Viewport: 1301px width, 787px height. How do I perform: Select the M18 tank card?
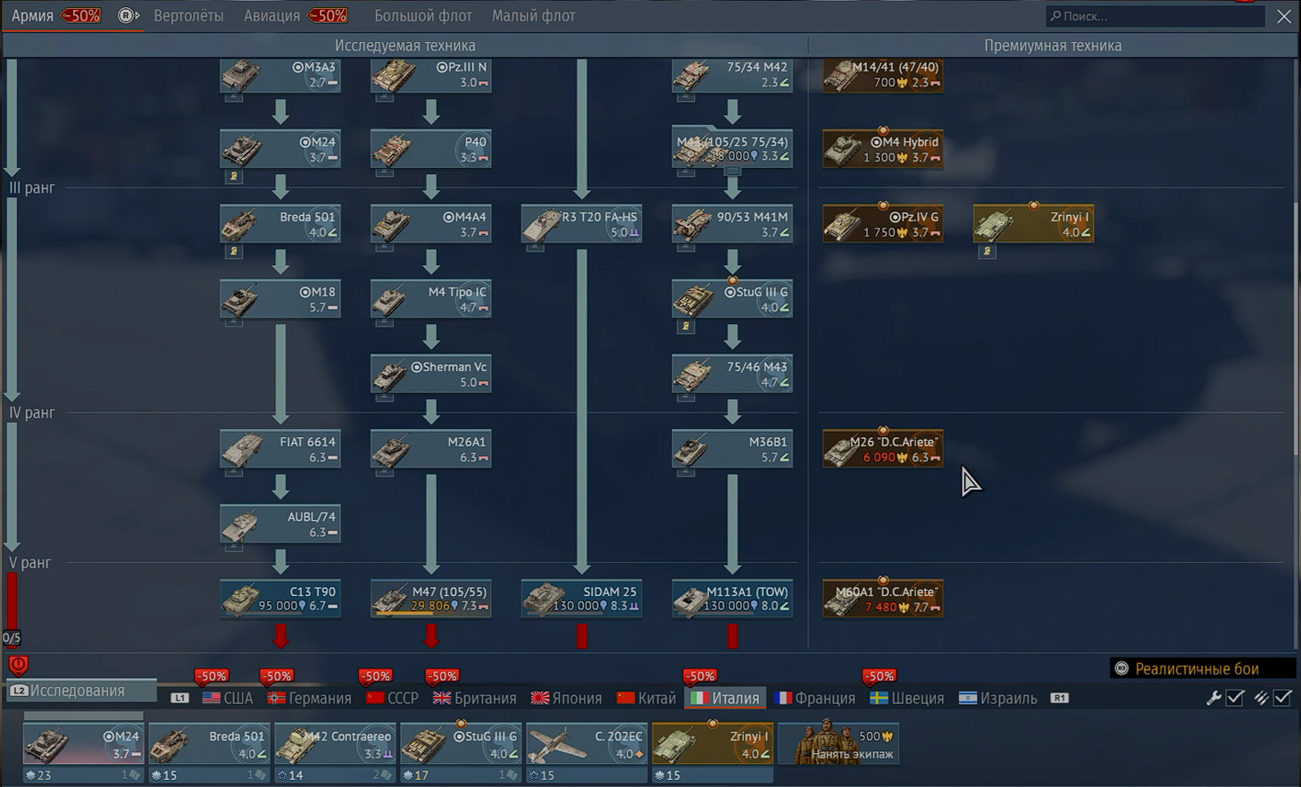(x=280, y=299)
